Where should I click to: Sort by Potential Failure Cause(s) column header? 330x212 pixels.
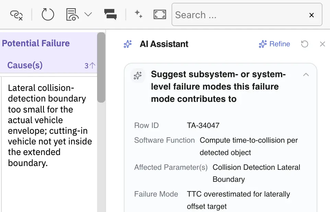(x=49, y=52)
